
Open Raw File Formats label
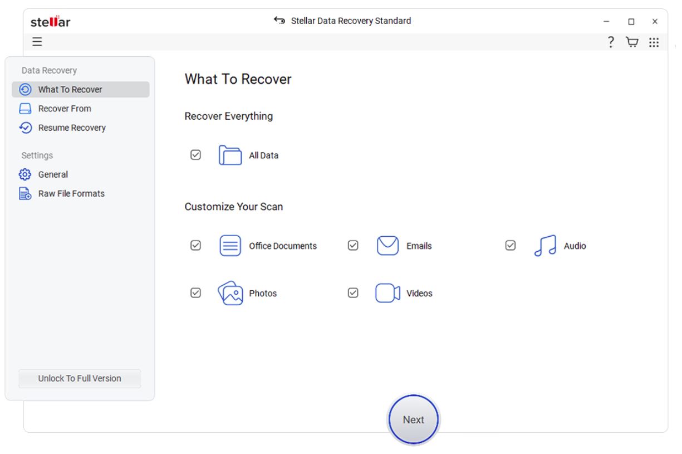tap(71, 194)
